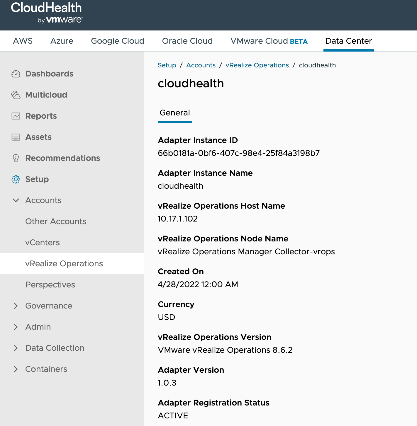This screenshot has height=426, width=417.
Task: Select the Data Center tab
Action: click(349, 41)
